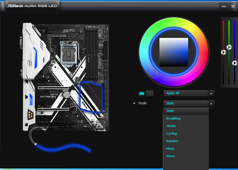This screenshot has width=238, height=170.
Task: Choose Strobe lighting style
Action: (x=186, y=126)
